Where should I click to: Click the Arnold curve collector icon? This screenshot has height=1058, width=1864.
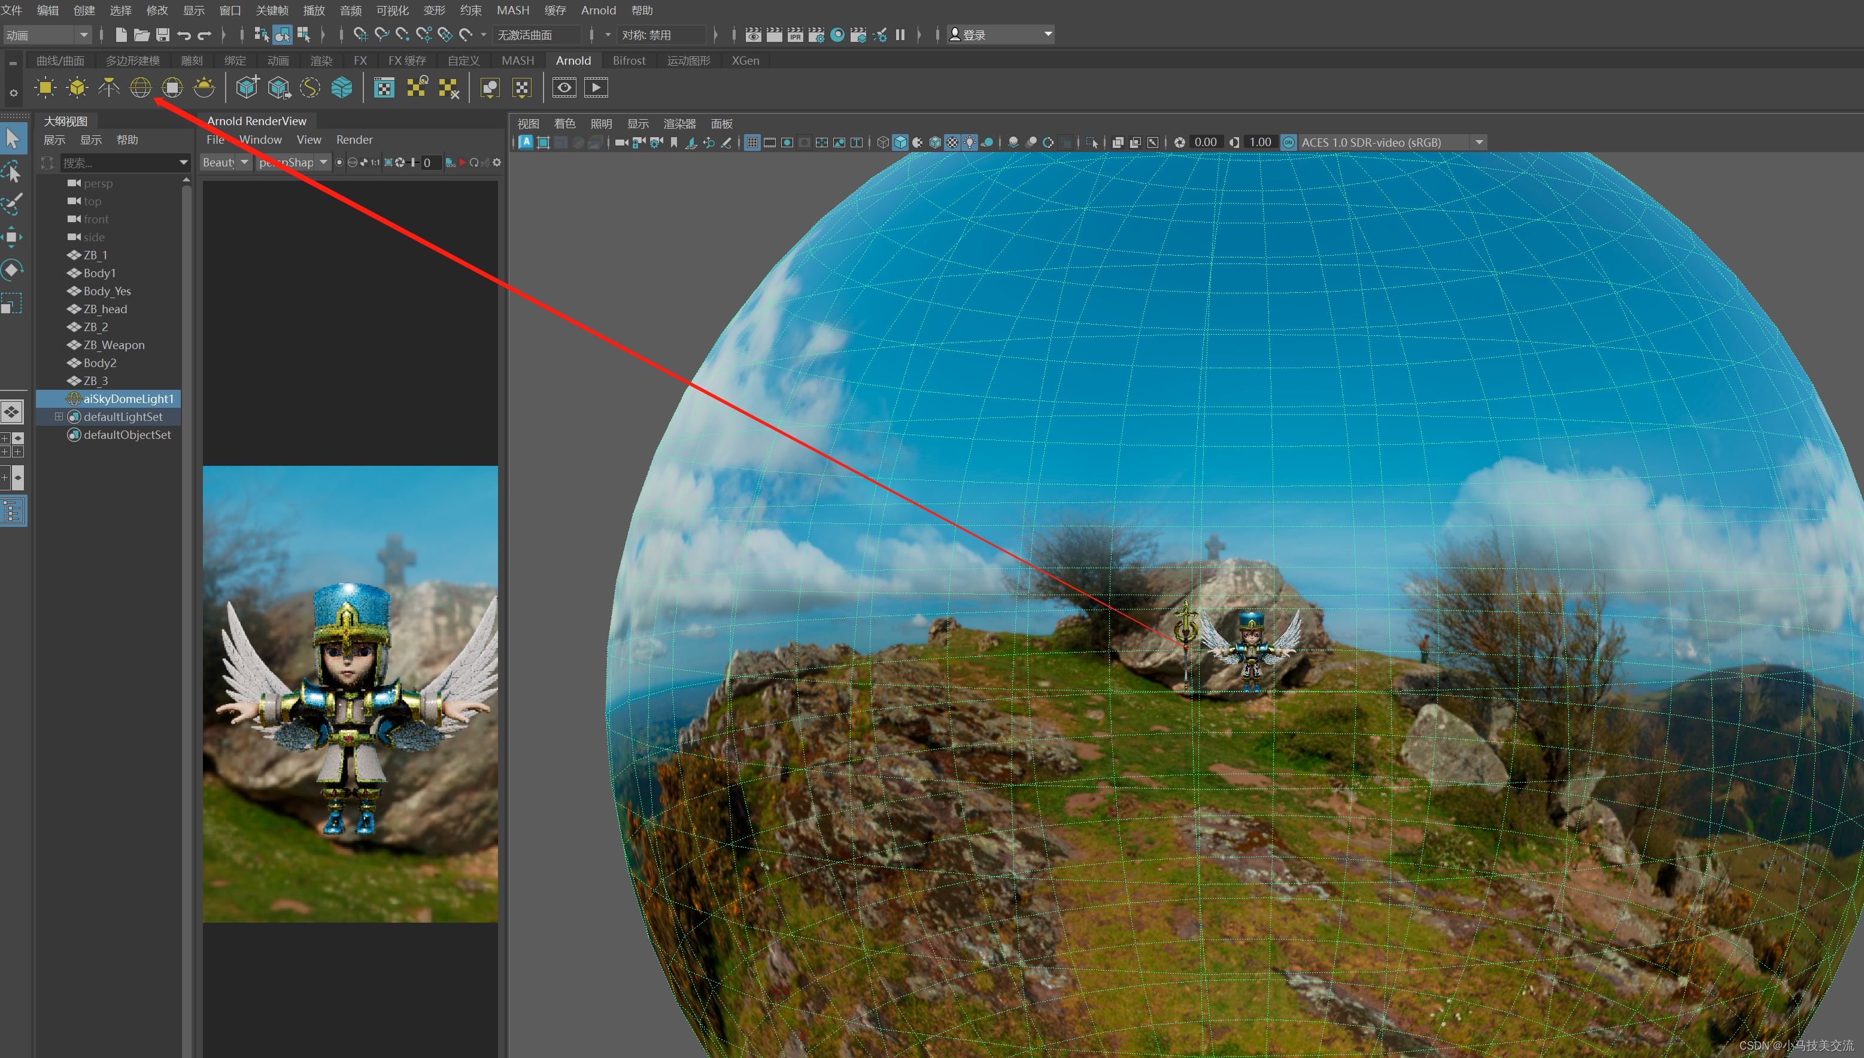(x=310, y=88)
